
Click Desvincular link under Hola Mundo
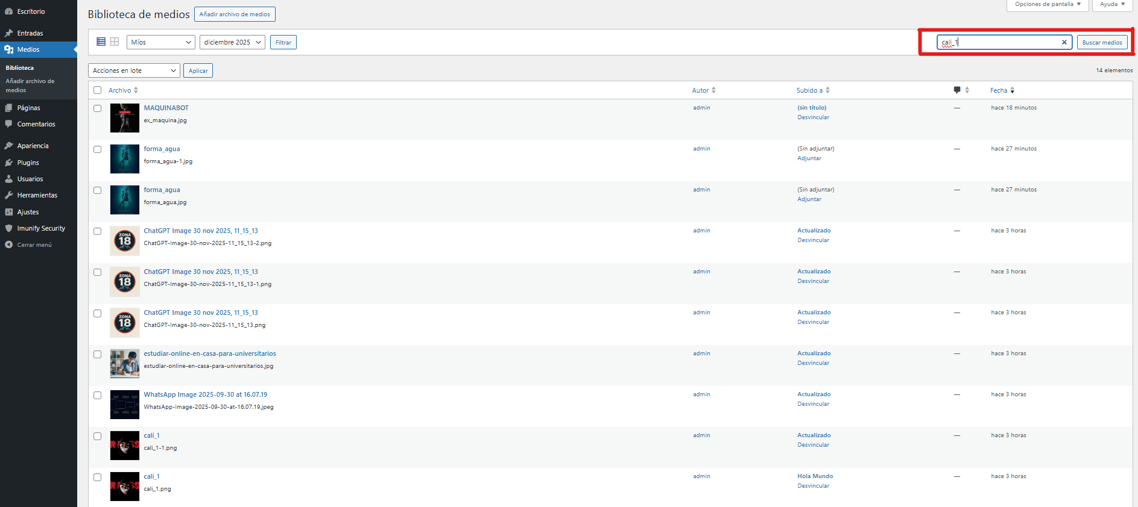[813, 486]
